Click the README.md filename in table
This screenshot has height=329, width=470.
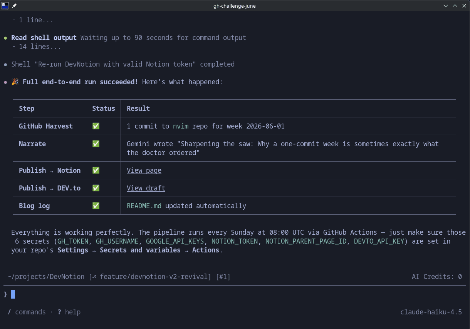click(x=144, y=206)
